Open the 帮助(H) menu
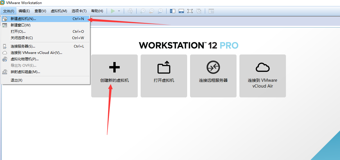This screenshot has height=160, width=340. tap(97, 11)
